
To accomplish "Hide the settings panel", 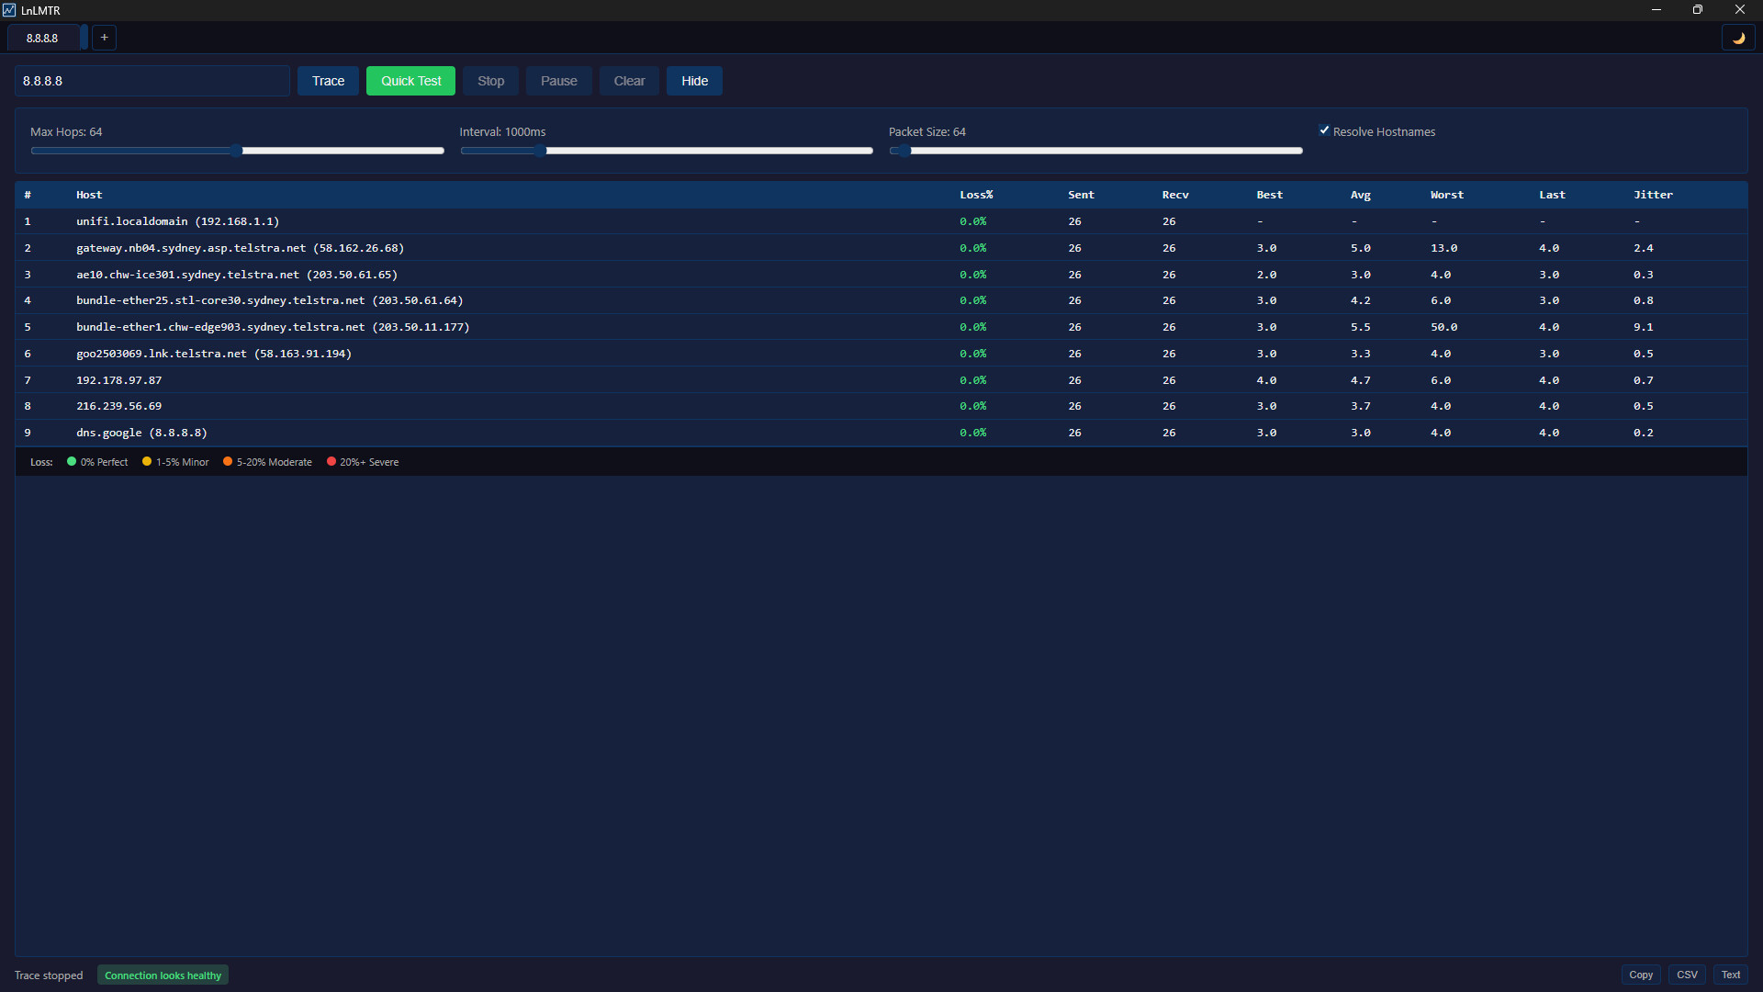I will (694, 81).
